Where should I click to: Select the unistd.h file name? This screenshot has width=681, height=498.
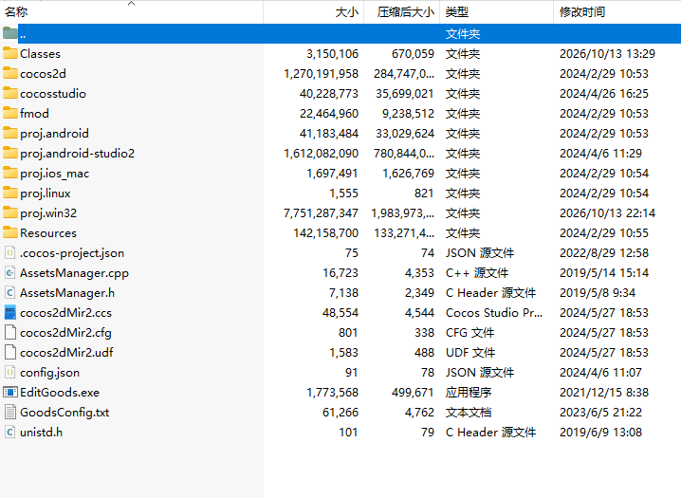pos(42,433)
